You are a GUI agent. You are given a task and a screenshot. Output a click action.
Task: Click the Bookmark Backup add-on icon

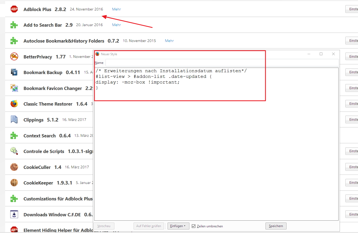[x=14, y=72]
